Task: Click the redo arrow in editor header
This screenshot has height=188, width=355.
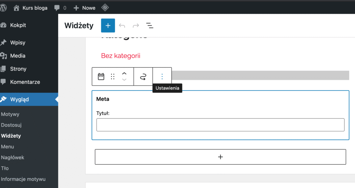Action: pos(136,26)
